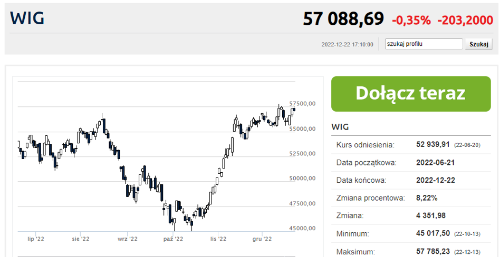This screenshot has width=500, height=257.
Task: Click the Minimum value 45 017,50
Action: pos(433,234)
